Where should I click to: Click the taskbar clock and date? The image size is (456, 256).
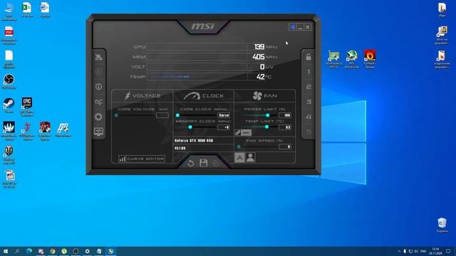click(x=435, y=251)
